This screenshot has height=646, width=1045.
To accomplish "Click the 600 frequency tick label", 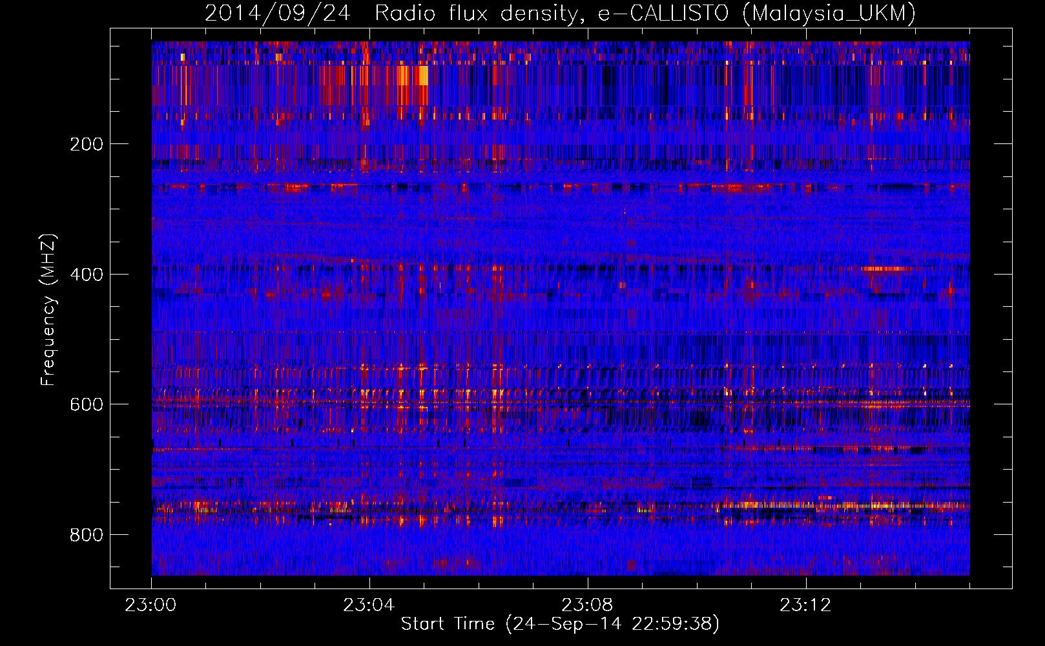I will point(87,404).
